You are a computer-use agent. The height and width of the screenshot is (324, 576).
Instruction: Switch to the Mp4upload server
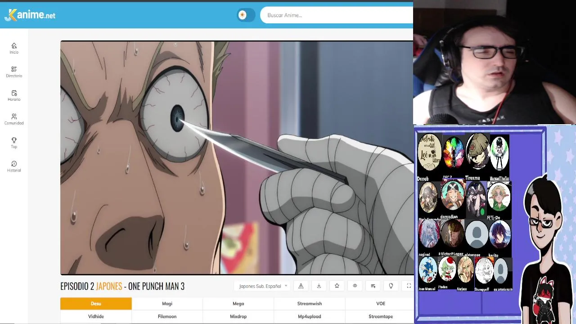pos(310,316)
